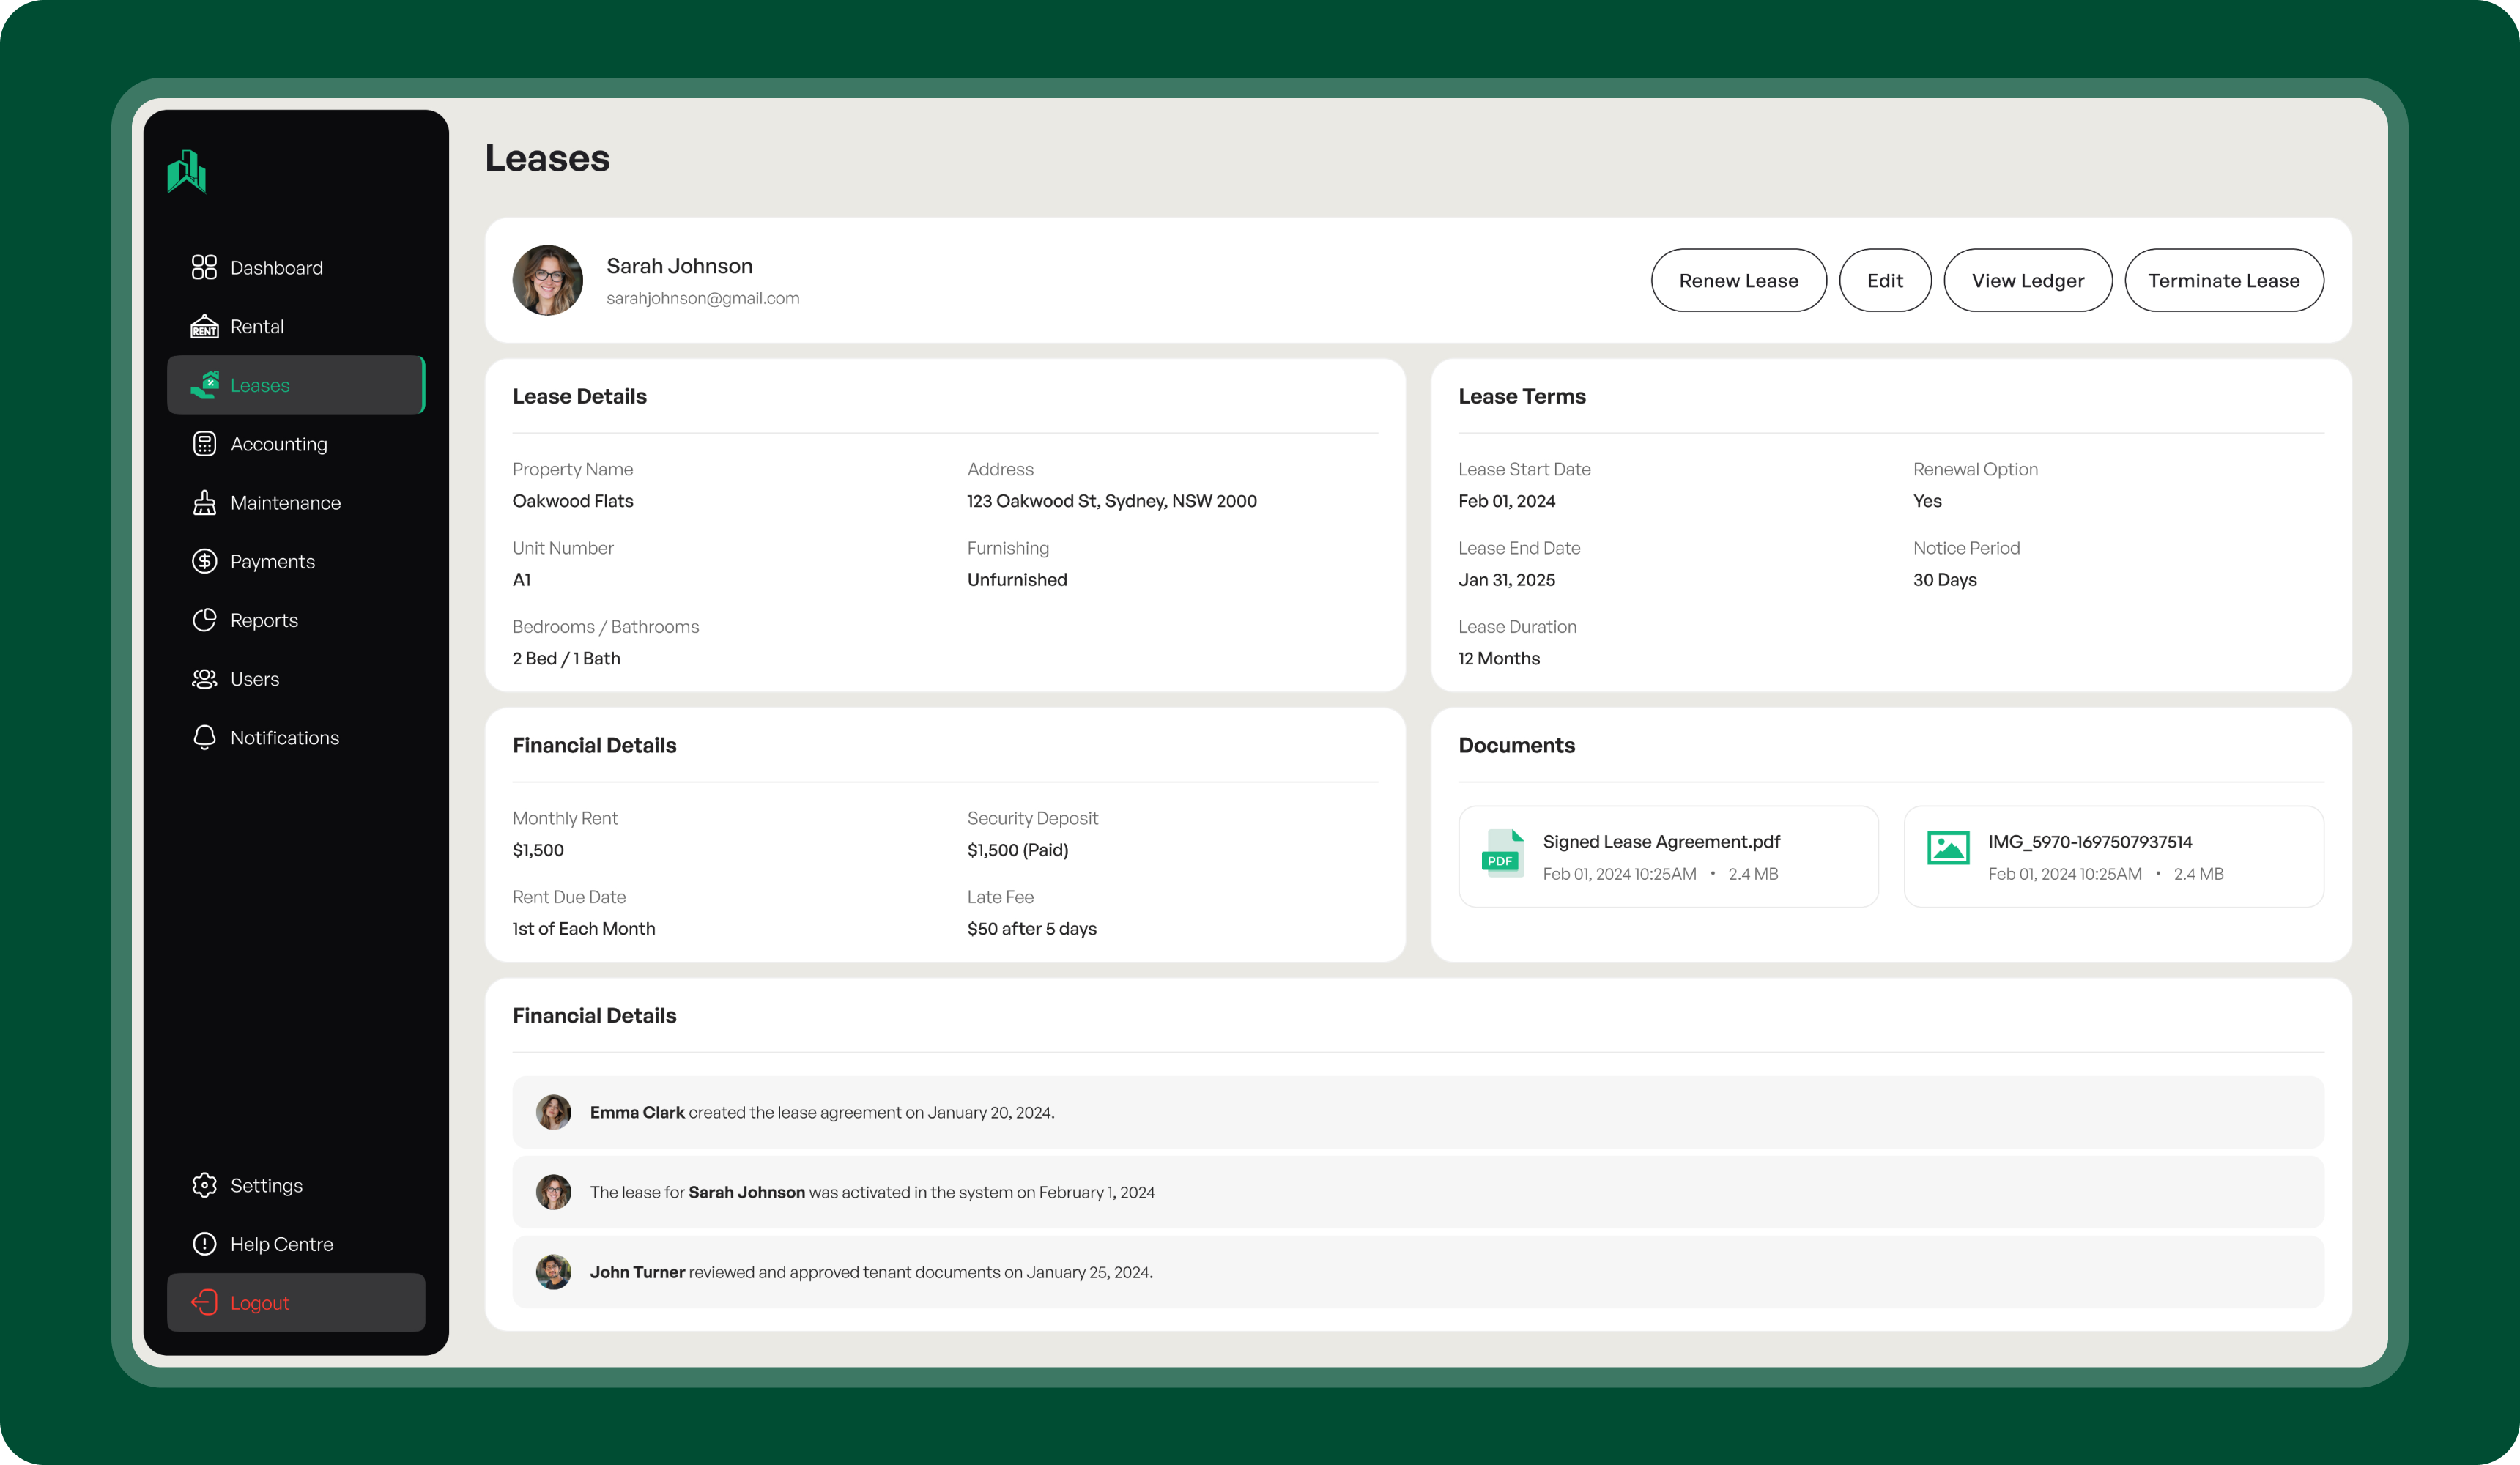Click the 2 Bed / 1 Bath value
Viewport: 2520px width, 1465px height.
[x=566, y=658]
